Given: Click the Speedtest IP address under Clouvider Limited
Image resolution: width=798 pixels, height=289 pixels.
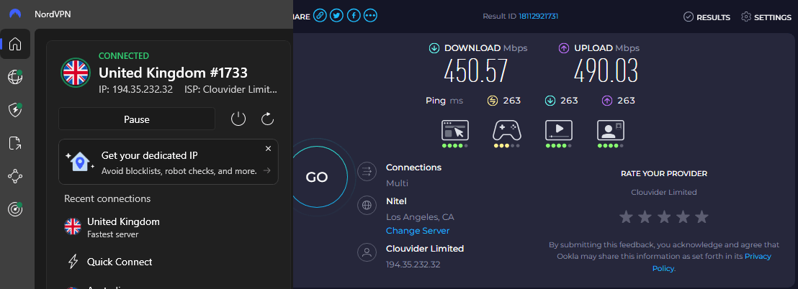Looking at the screenshot, I should click(x=413, y=265).
